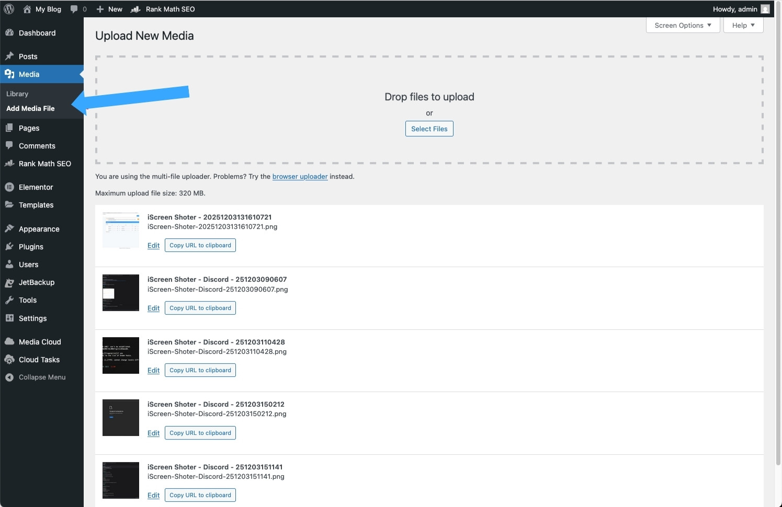Click the WordPress logo icon
This screenshot has height=507, width=782.
(9, 9)
